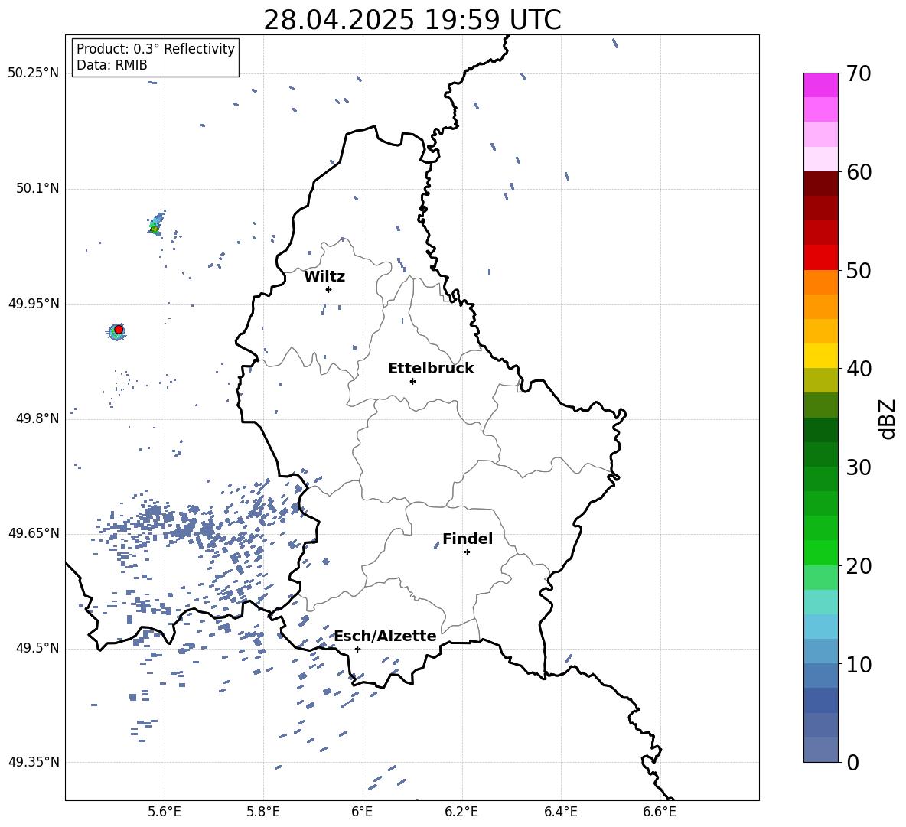Image resolution: width=906 pixels, height=827 pixels.
Task: Pick the yellow swatch above 40
Action: (820, 356)
